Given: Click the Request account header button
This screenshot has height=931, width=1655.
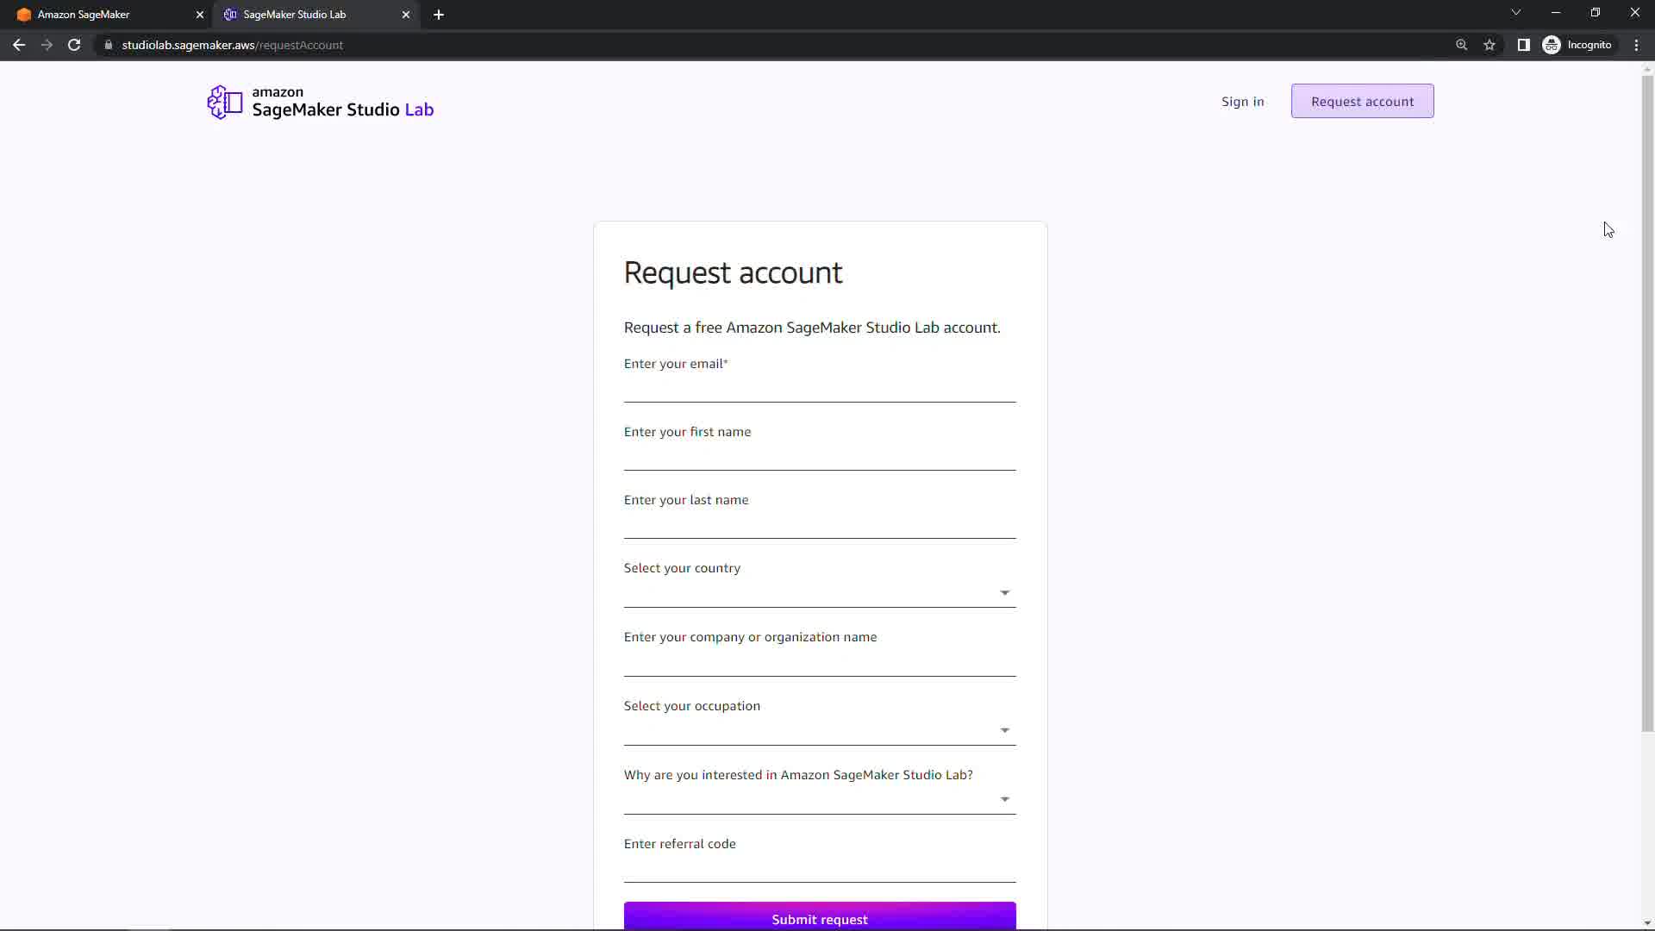Looking at the screenshot, I should tap(1362, 102).
